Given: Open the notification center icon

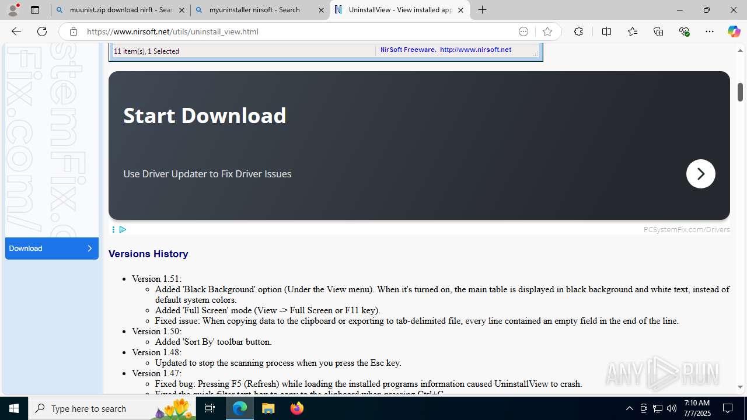Looking at the screenshot, I should pos(728,408).
